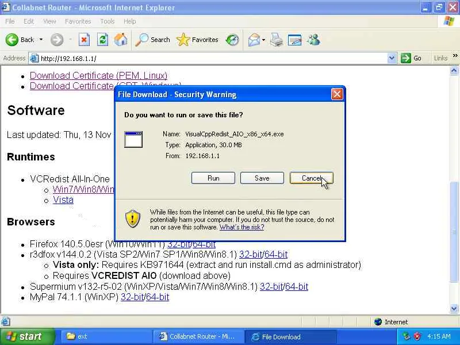Switch to the ext folder taskbar item

click(x=106, y=336)
